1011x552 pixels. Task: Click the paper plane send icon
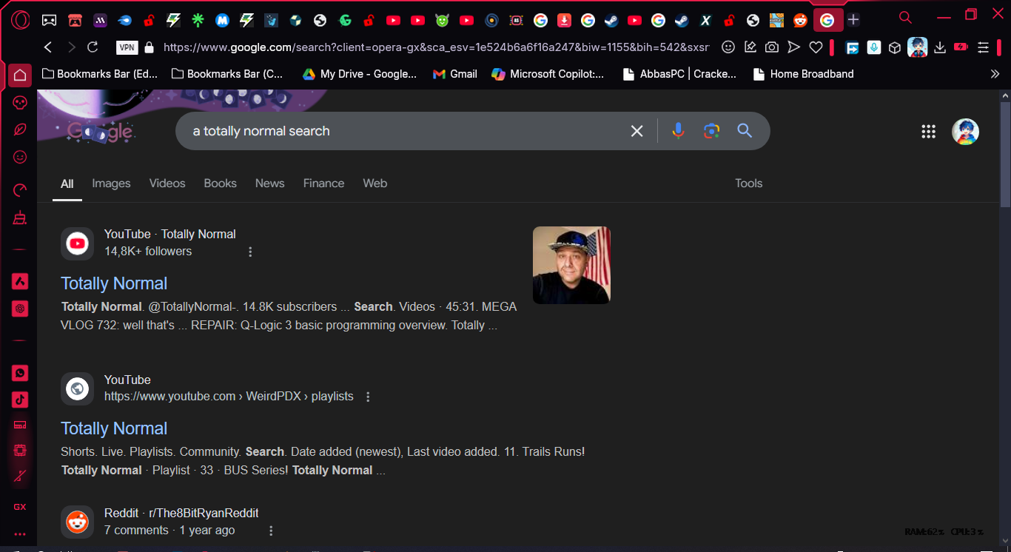[x=793, y=47]
